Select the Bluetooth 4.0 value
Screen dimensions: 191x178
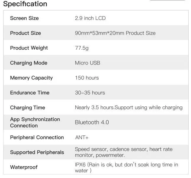(x=92, y=122)
